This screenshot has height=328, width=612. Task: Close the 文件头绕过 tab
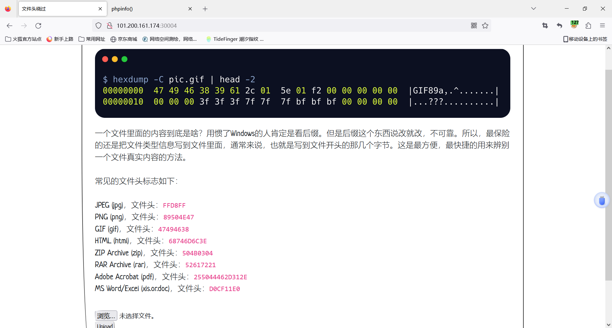[x=100, y=9]
